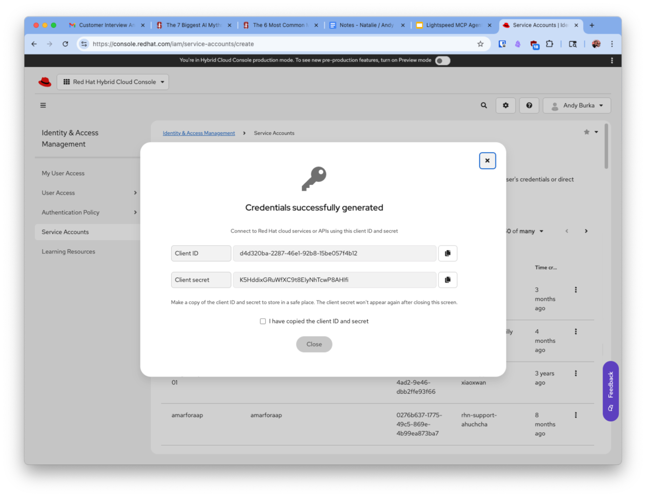Click the search magnifier icon in header
This screenshot has height=497, width=646.
click(483, 106)
